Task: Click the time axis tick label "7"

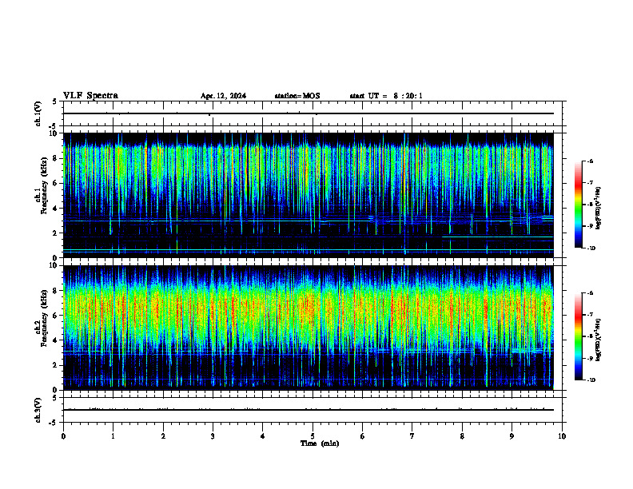Action: (412, 436)
